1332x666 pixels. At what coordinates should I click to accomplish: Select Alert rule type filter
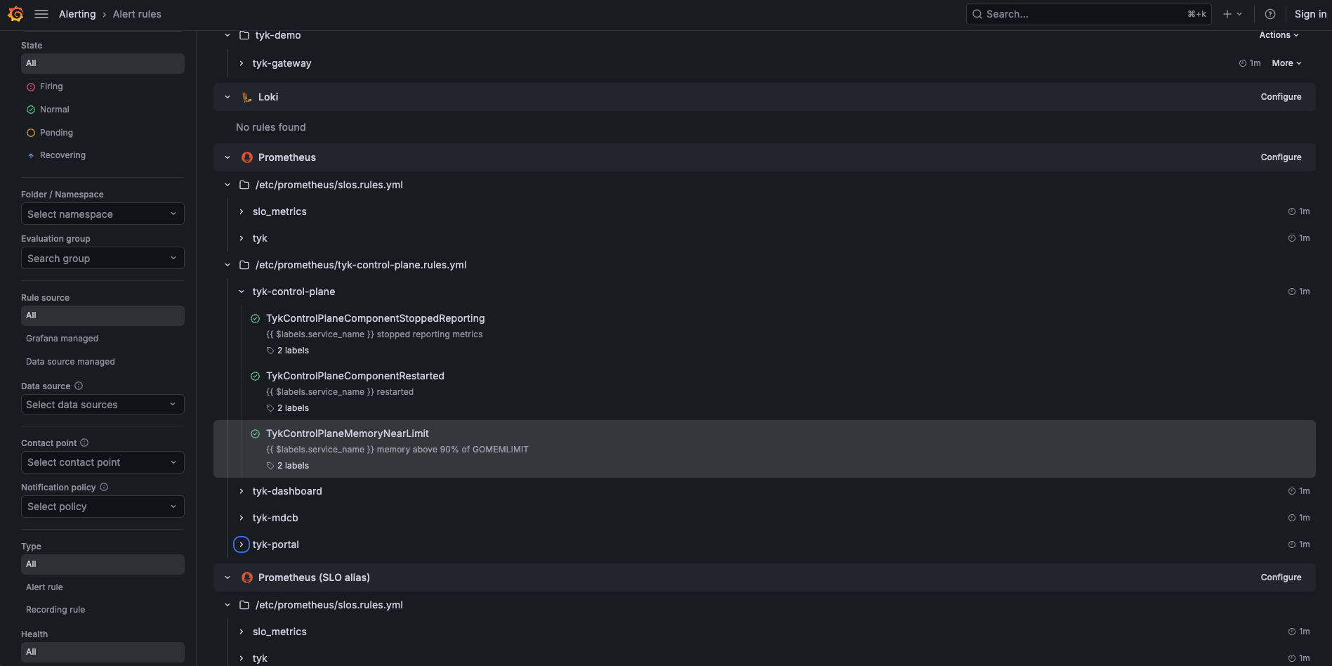[103, 587]
